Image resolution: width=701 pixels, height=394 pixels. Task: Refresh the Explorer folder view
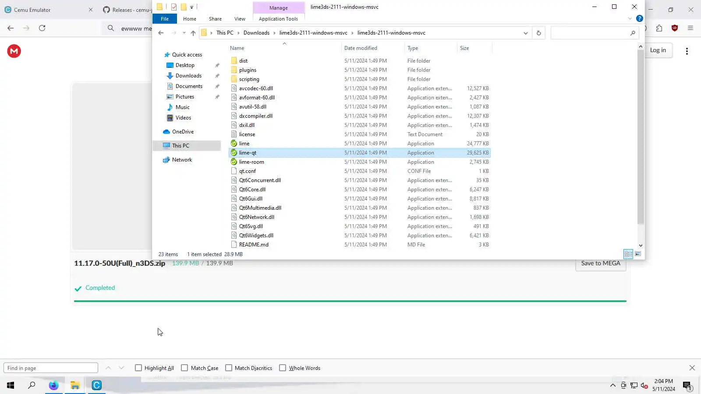(x=538, y=33)
